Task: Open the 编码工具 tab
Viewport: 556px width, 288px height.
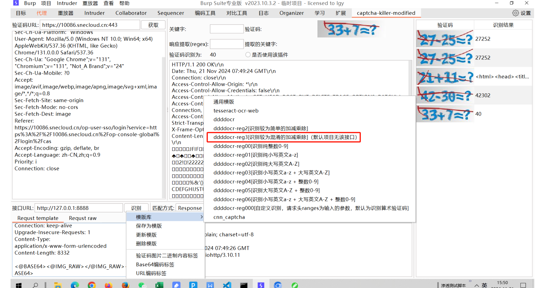Action: [205, 13]
